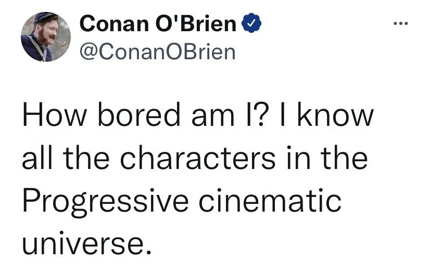Click the "@" symbol of the handle

coord(86,51)
